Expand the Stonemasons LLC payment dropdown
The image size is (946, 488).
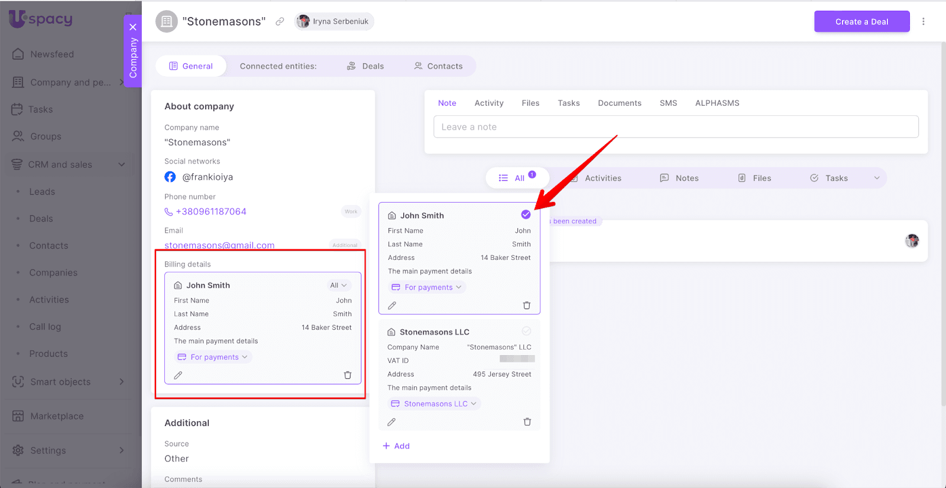[x=435, y=404]
